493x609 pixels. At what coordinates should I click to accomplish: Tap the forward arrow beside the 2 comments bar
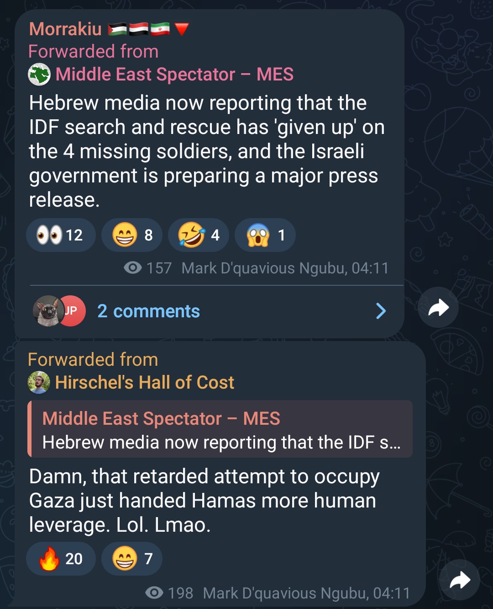438,307
